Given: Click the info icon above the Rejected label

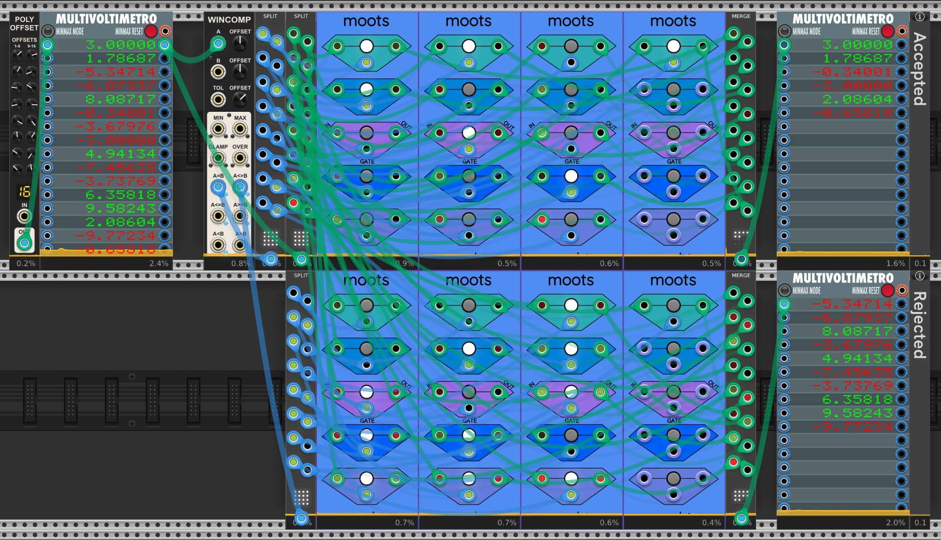Looking at the screenshot, I should (x=920, y=276).
